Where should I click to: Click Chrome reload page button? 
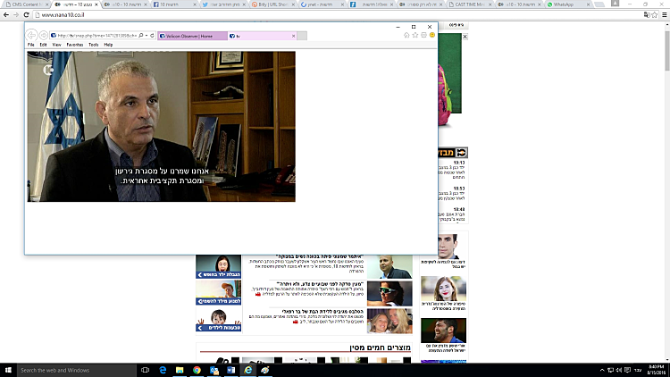tap(26, 15)
